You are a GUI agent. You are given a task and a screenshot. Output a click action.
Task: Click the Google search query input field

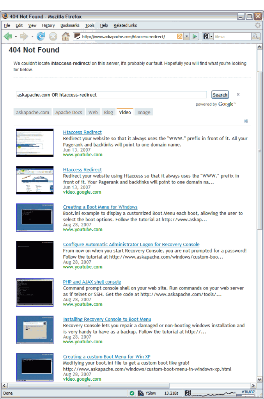111,95
